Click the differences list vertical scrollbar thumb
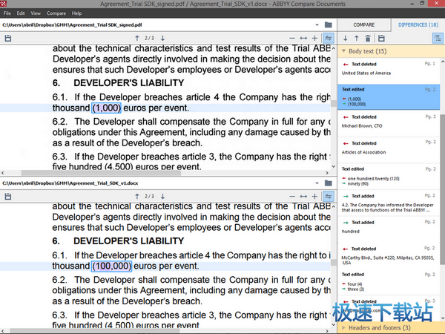This screenshot has height=334, width=445. 443,190
